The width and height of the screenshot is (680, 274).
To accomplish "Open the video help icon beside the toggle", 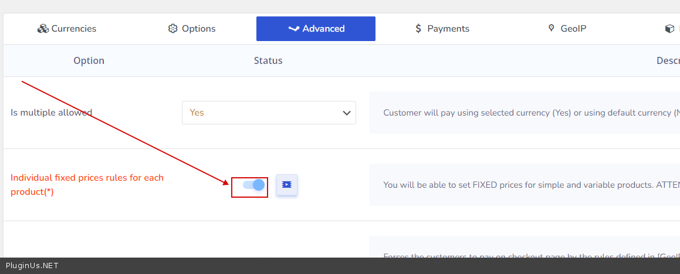I will [286, 185].
